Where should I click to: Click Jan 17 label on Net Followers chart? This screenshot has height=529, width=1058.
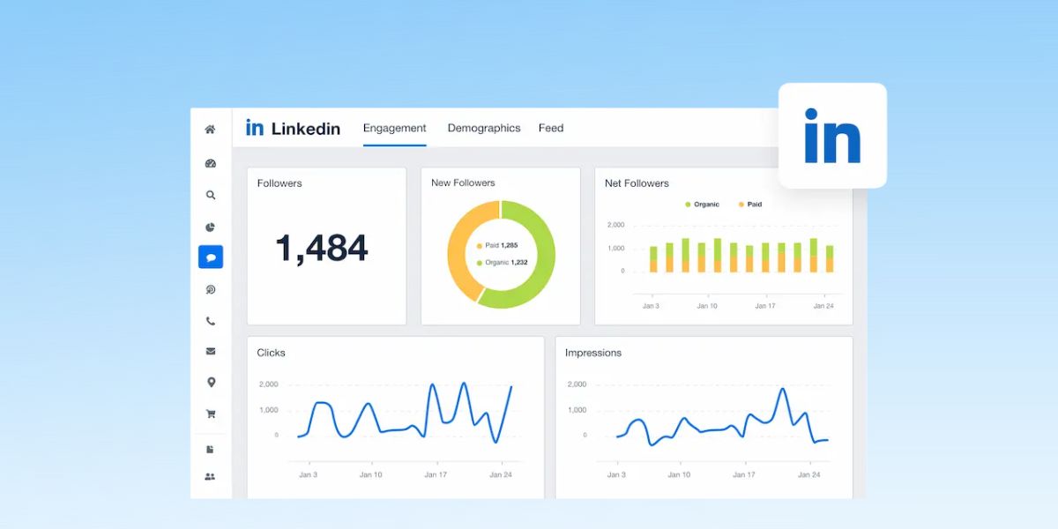[765, 306]
